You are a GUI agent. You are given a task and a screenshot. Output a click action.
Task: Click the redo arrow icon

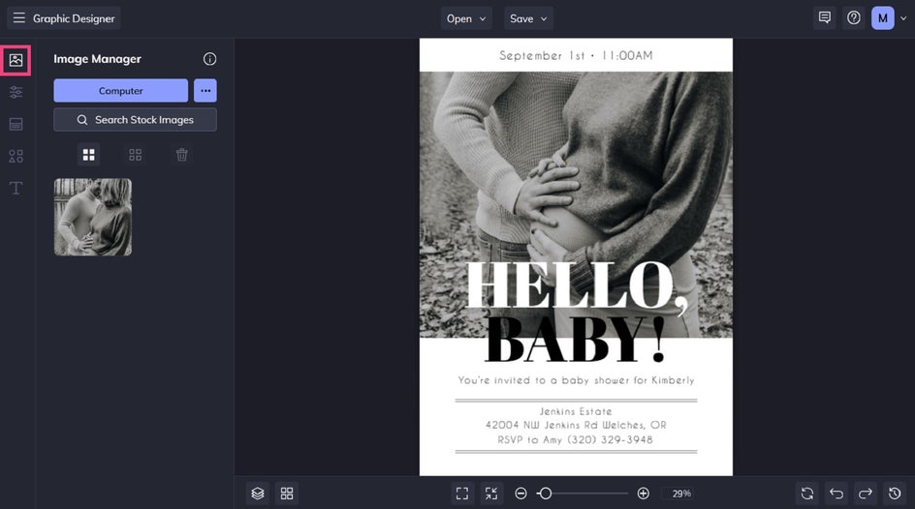pos(866,494)
